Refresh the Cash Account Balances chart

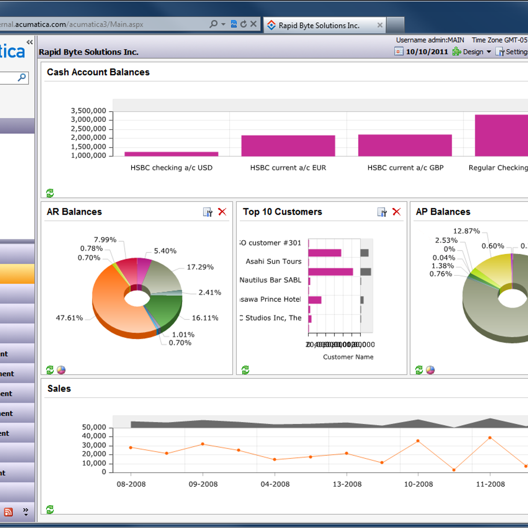(x=50, y=193)
